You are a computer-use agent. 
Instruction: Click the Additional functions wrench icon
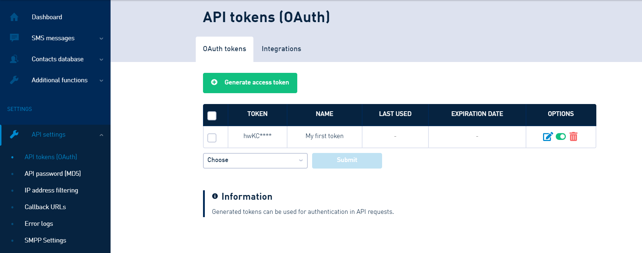[x=14, y=80]
